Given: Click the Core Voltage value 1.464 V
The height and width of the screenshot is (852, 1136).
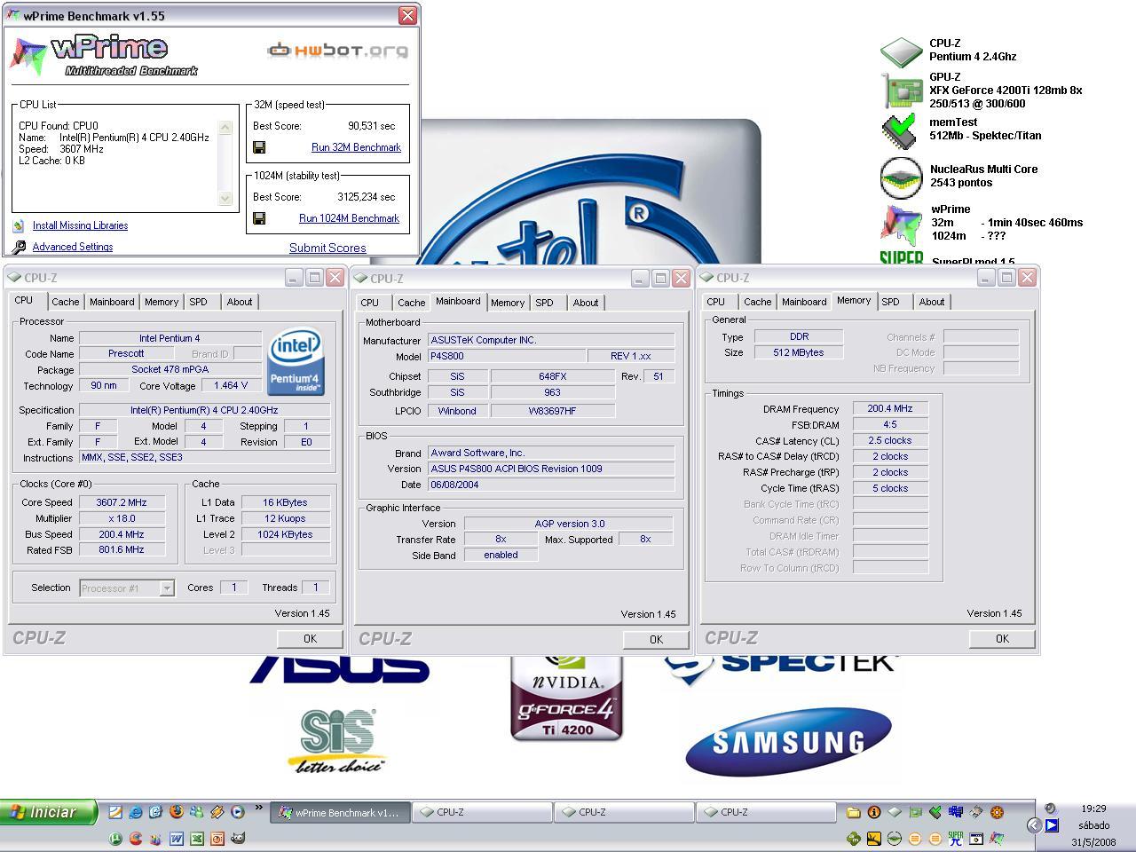Looking at the screenshot, I should click(231, 385).
